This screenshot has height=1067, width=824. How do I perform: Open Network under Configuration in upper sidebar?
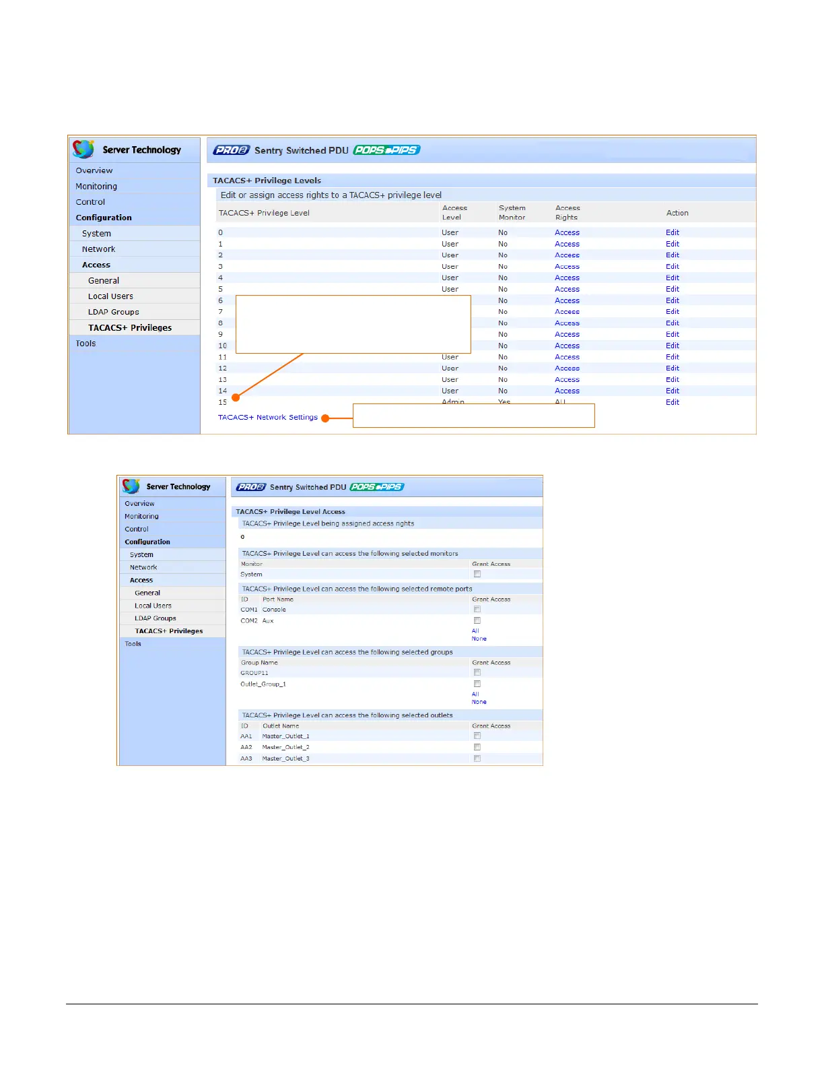coord(98,249)
